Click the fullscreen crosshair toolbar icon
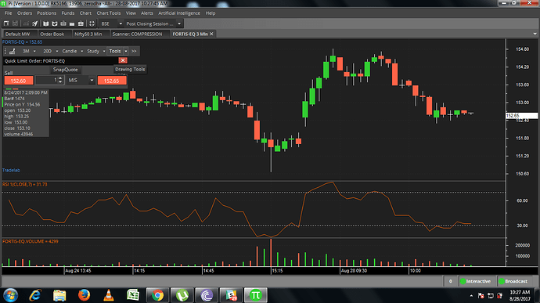 click(x=92, y=23)
